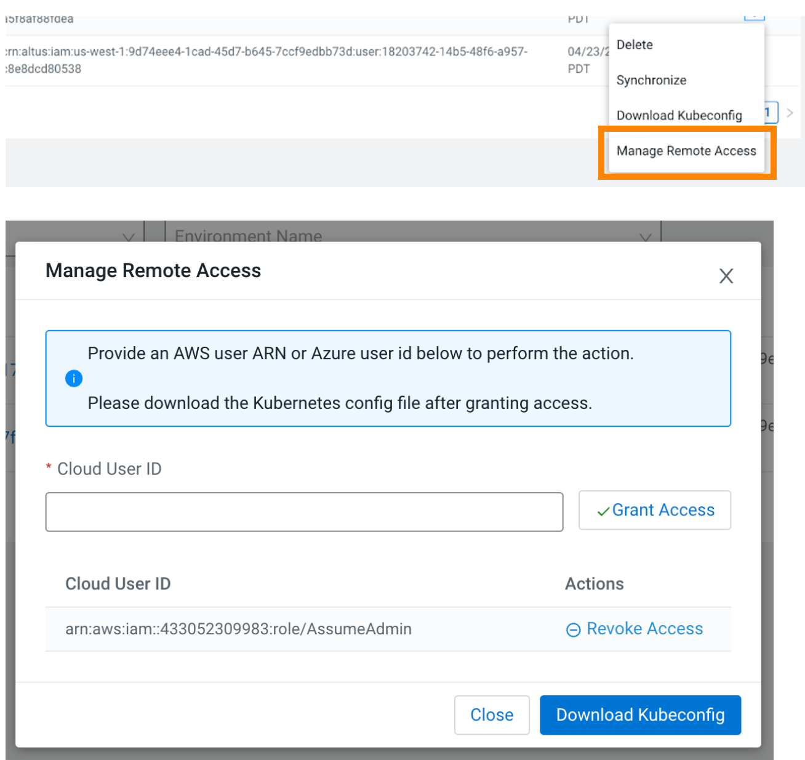Open dropdown left of Environment Name
The image size is (805, 760).
click(128, 236)
